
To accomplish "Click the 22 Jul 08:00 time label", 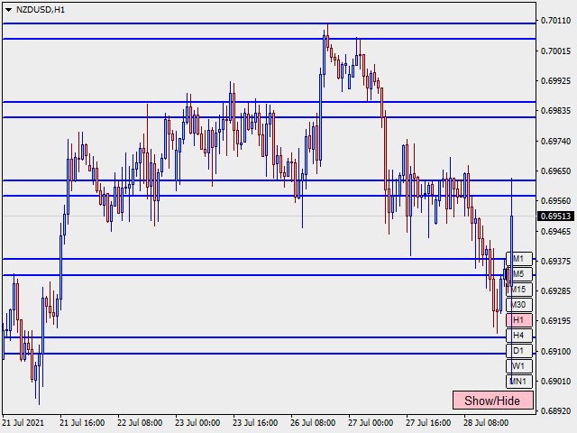I will [x=140, y=423].
